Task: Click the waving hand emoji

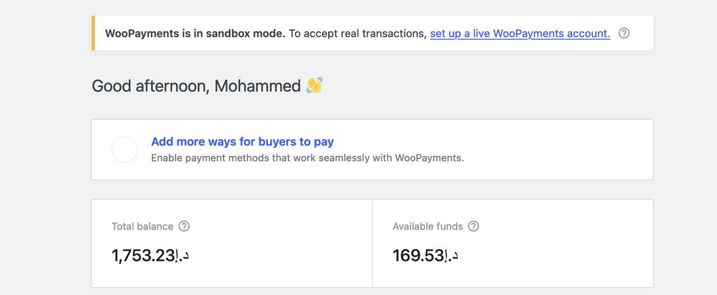Action: (314, 86)
